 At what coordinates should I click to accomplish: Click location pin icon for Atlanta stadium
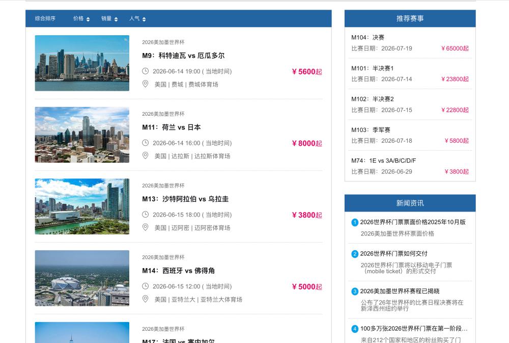(x=145, y=299)
